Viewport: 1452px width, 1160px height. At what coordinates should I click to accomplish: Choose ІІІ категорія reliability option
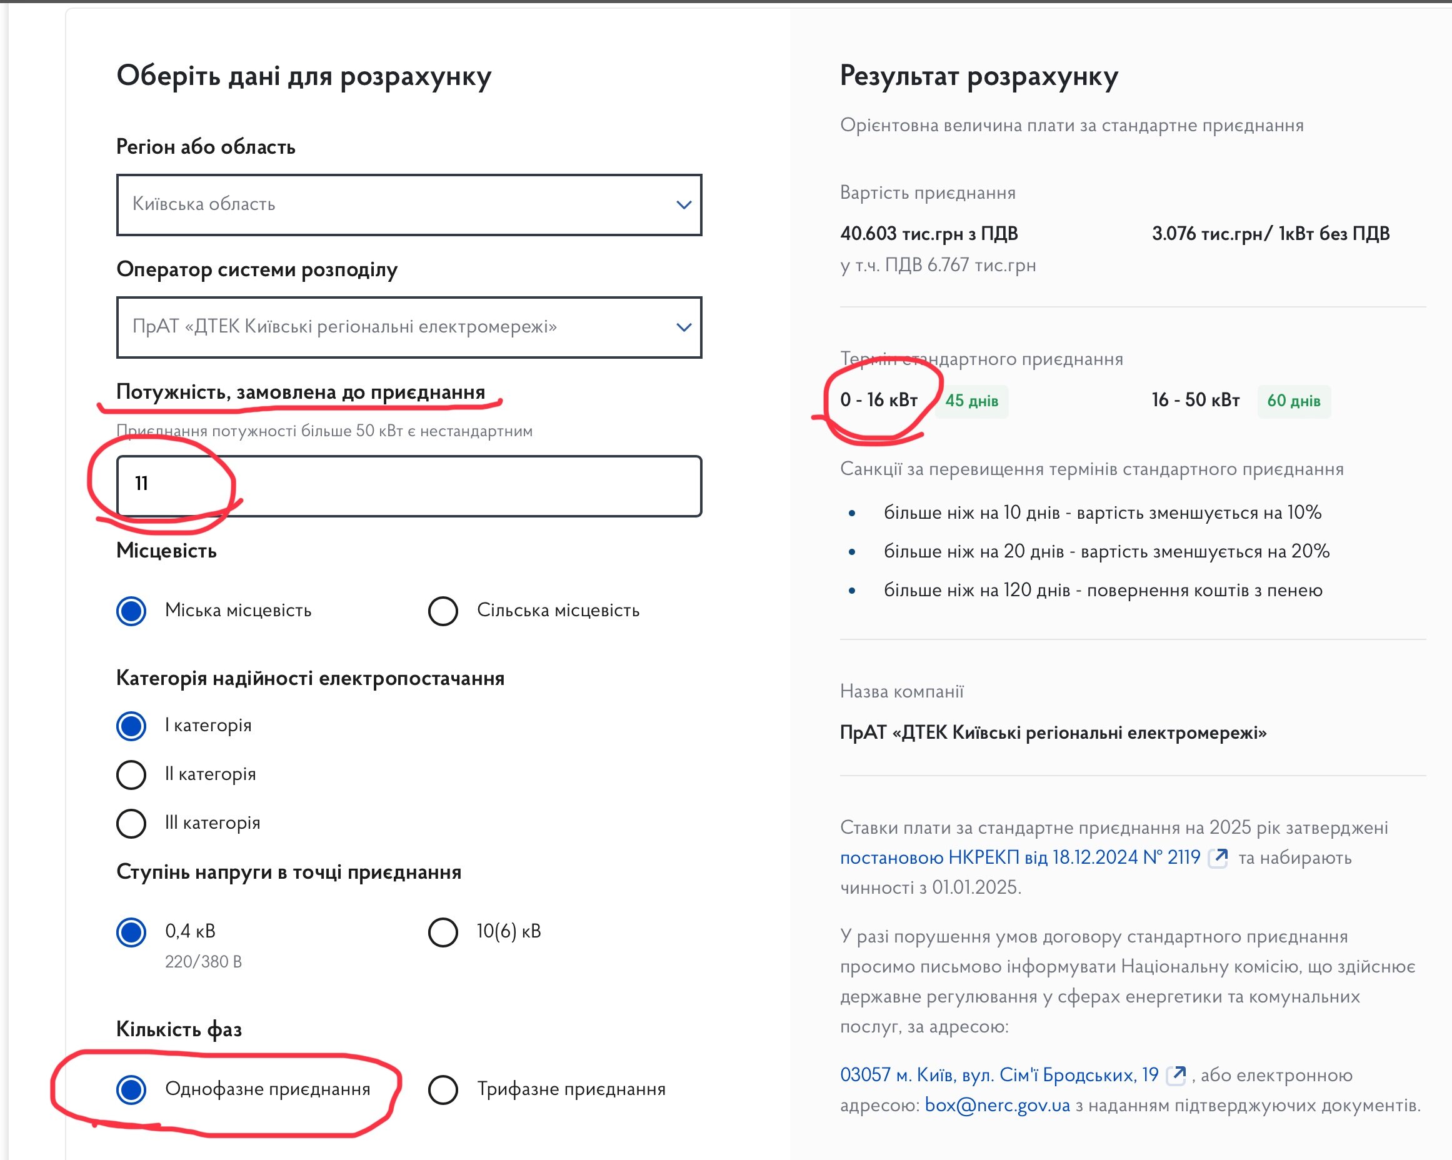point(131,822)
